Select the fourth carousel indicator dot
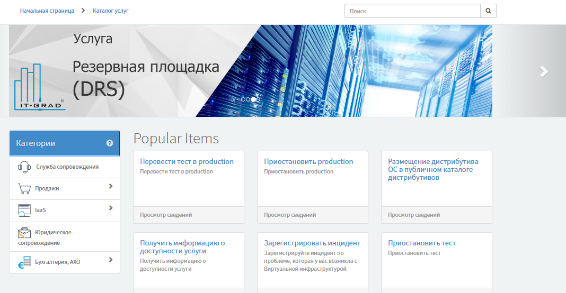Image resolution: width=566 pixels, height=293 pixels. click(x=258, y=99)
